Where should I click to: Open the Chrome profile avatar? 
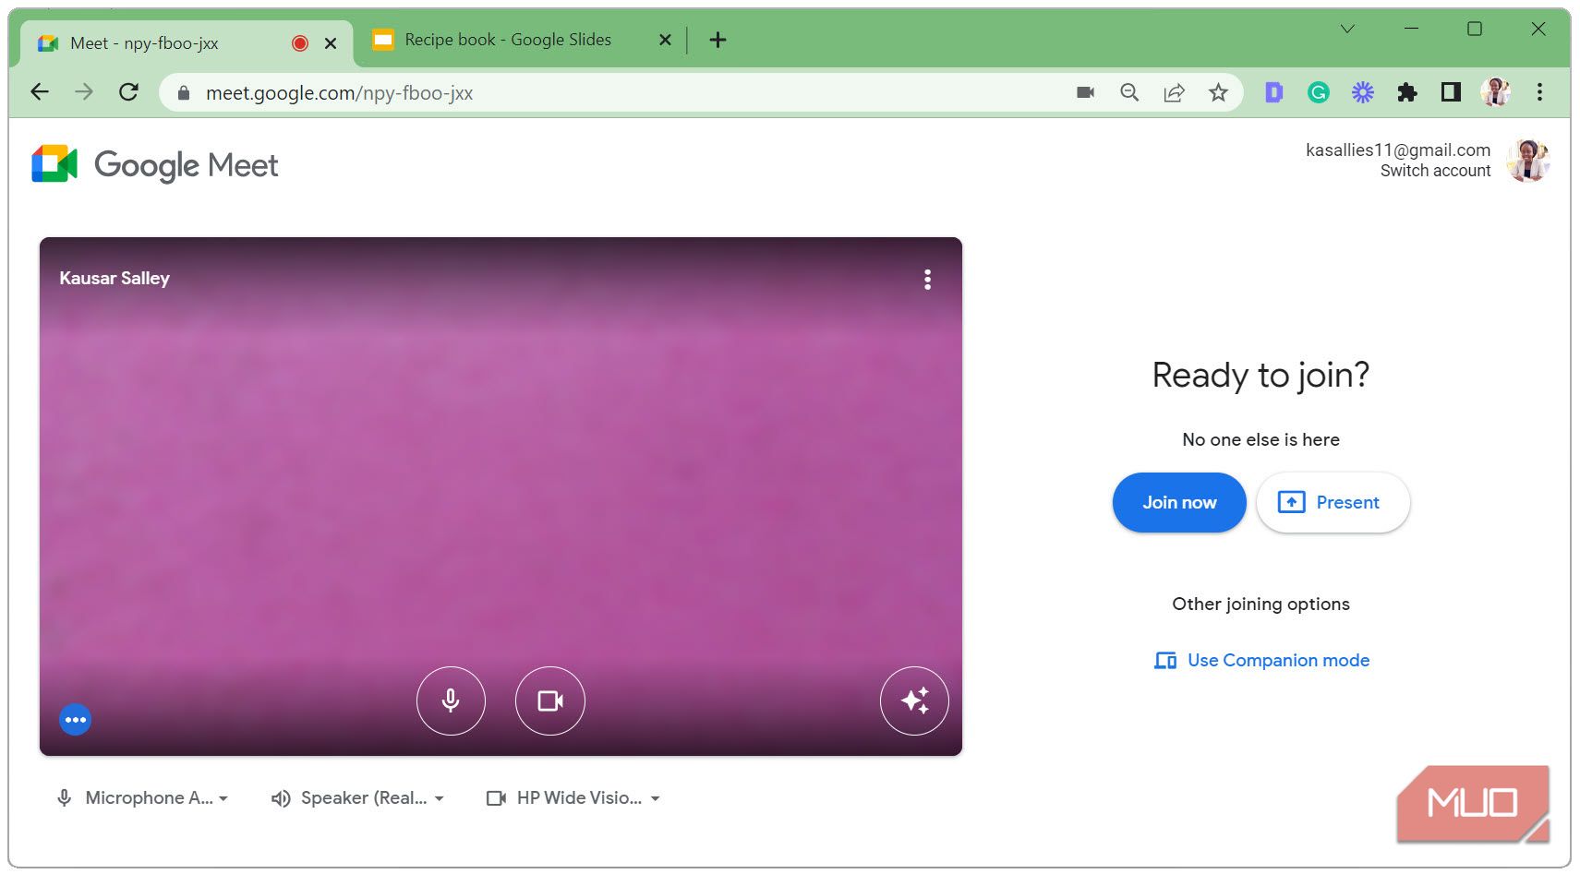tap(1496, 92)
